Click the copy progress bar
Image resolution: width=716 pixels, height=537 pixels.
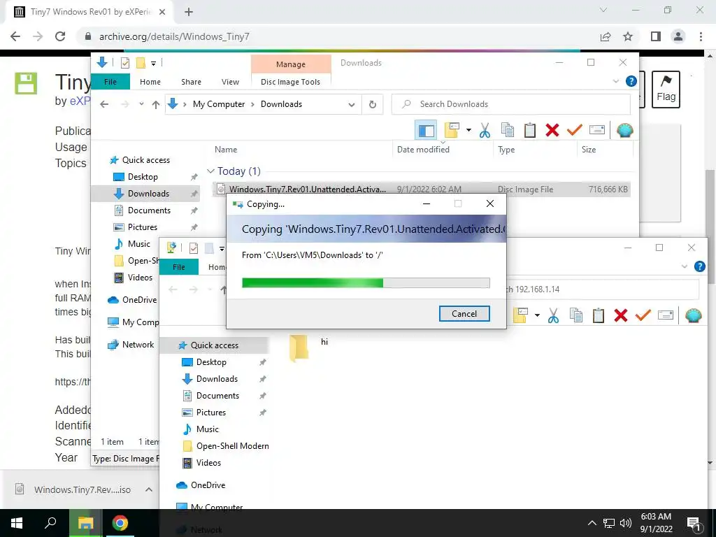(x=366, y=283)
